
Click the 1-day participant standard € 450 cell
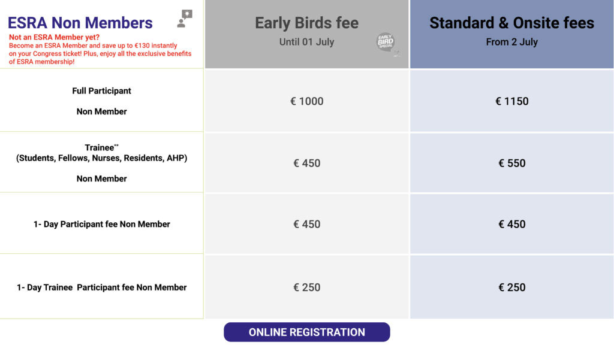tap(511, 224)
